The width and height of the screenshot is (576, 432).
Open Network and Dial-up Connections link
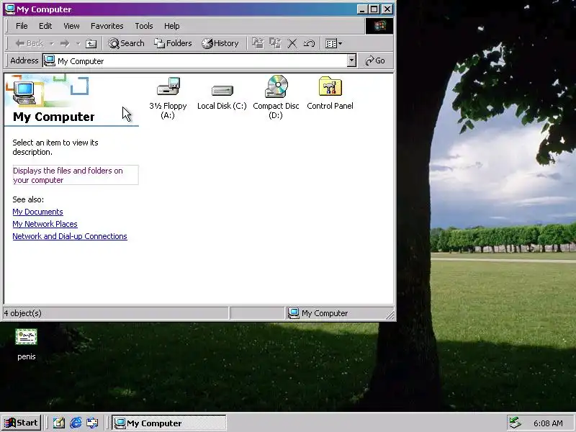[70, 236]
